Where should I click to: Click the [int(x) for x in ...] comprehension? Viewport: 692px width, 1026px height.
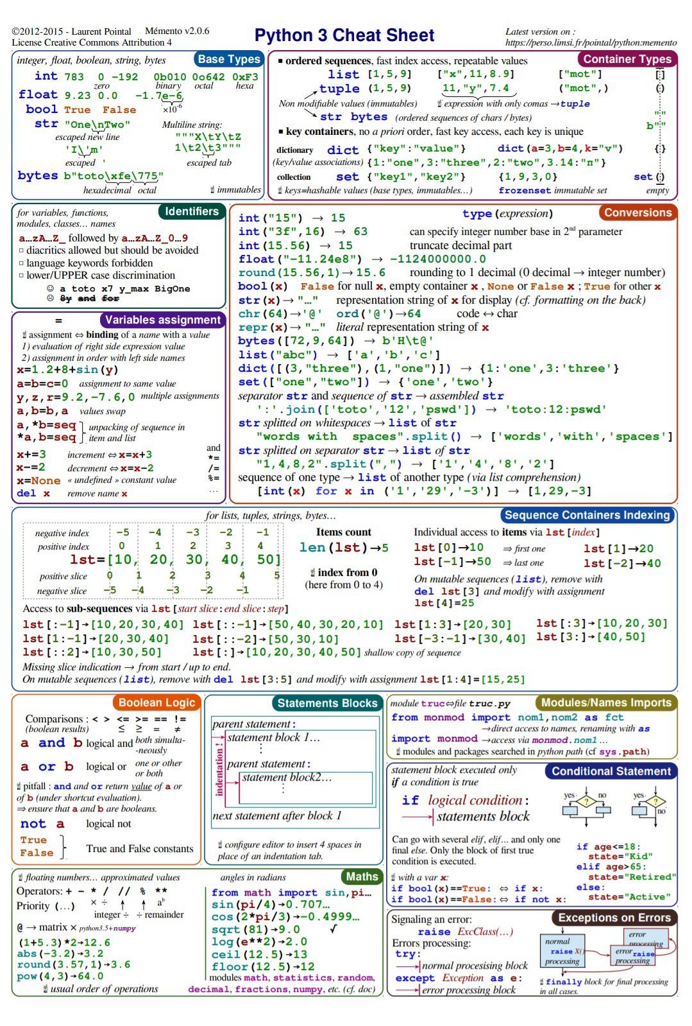pos(424,491)
